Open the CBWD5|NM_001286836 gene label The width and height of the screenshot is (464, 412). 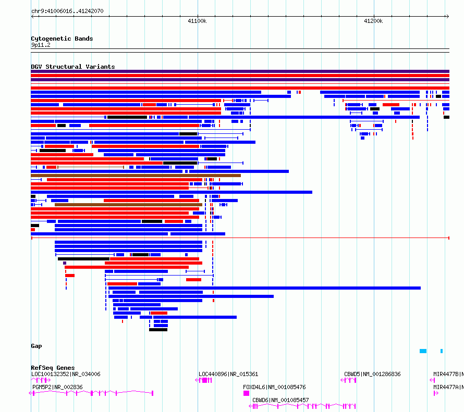[x=372, y=374]
